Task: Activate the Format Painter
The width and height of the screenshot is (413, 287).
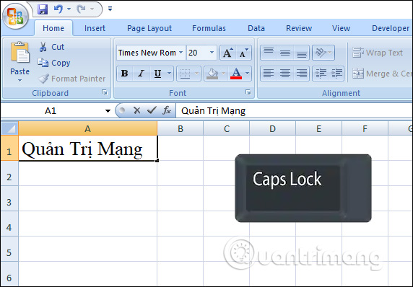Action: click(72, 79)
